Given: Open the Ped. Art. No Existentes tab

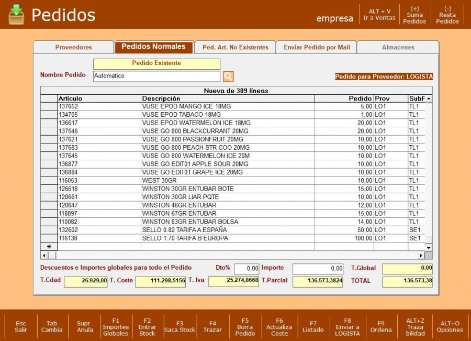Looking at the screenshot, I should click(235, 47).
